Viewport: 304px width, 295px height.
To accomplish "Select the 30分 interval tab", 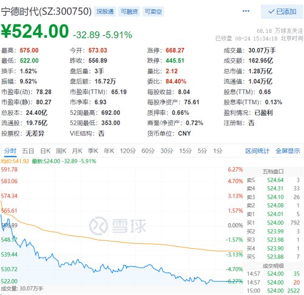I will [167, 151].
